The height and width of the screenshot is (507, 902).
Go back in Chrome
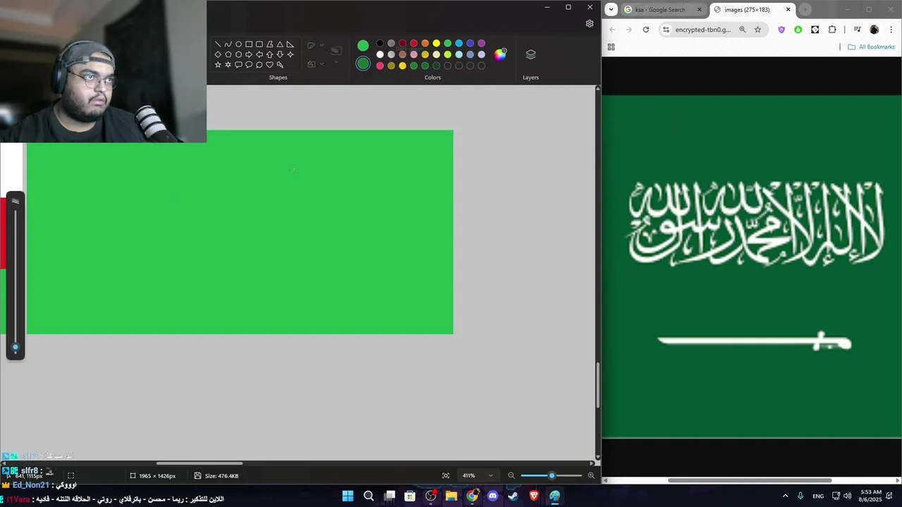tap(612, 30)
